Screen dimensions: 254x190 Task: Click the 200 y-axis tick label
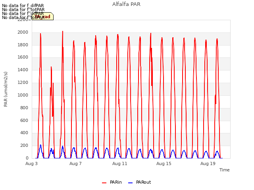[24, 145]
